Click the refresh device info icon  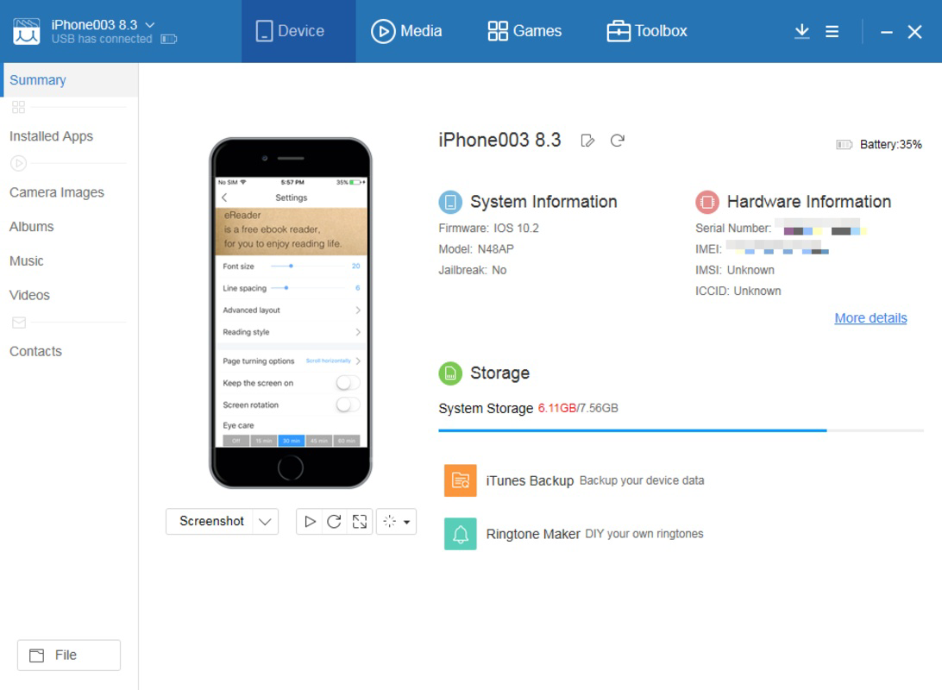(617, 141)
